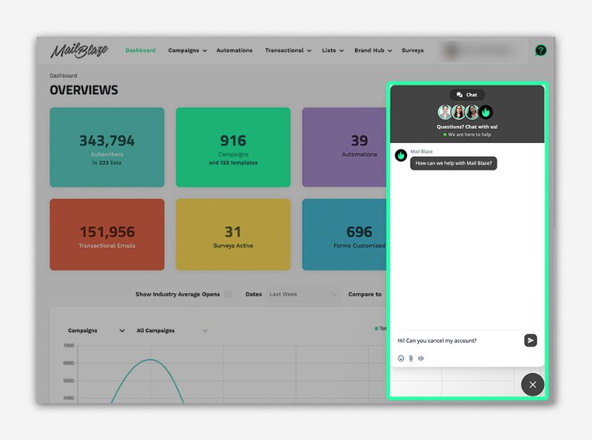Screen dimensions: 592x440
Task: Close the chat widget with X button
Action: point(532,384)
